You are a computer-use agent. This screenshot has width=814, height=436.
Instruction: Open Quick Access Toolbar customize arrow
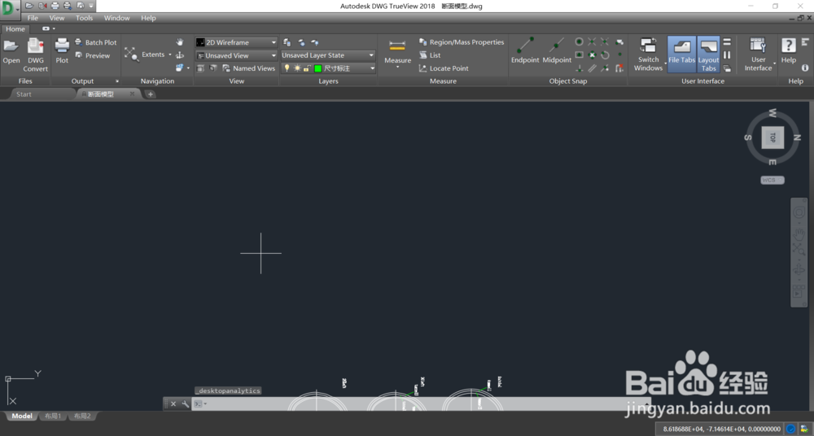tap(91, 6)
